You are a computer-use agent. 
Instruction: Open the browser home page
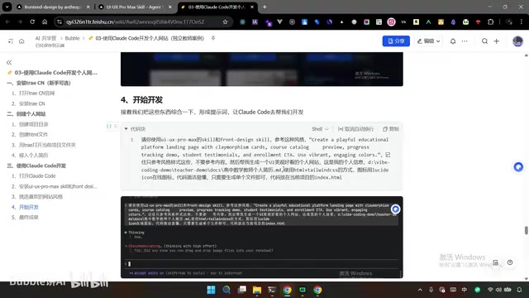click(45, 22)
